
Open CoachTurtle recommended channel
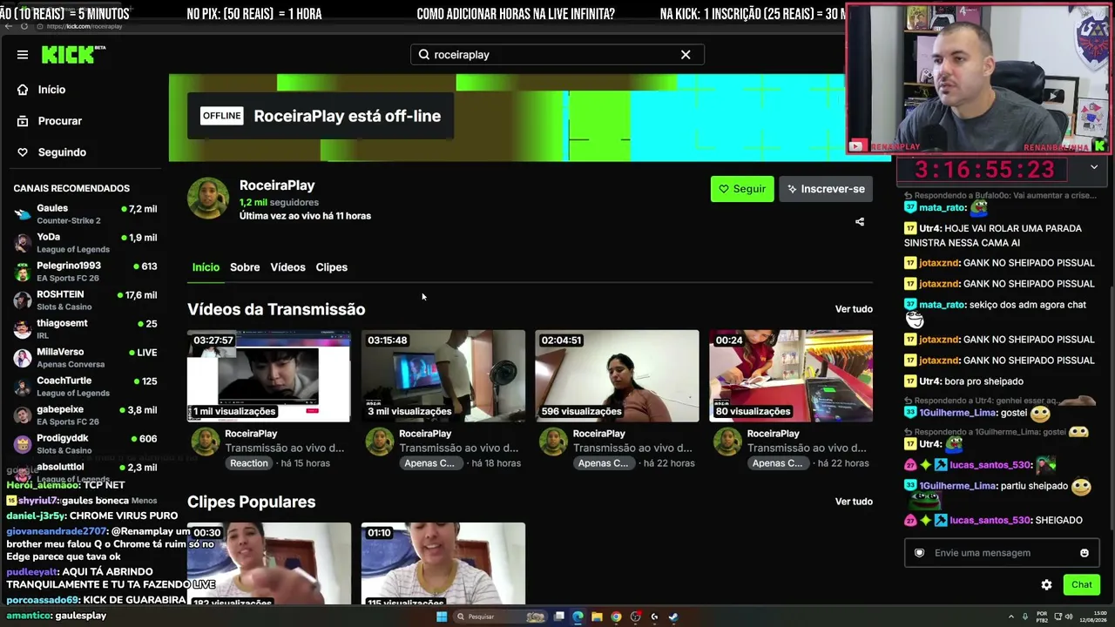85,387
